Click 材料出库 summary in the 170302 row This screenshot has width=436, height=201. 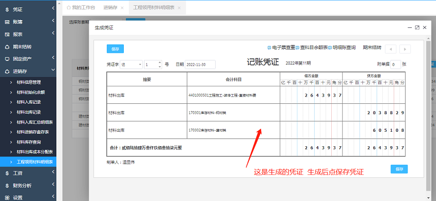116,130
